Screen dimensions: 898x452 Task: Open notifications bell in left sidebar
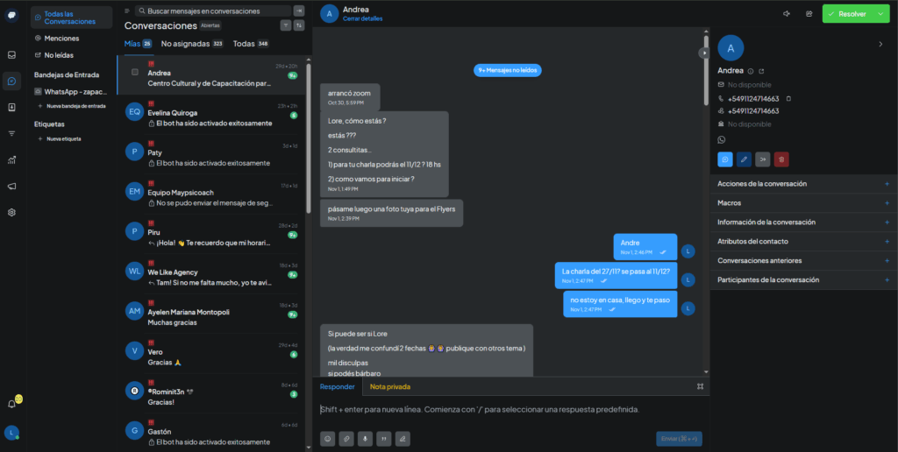(x=11, y=404)
